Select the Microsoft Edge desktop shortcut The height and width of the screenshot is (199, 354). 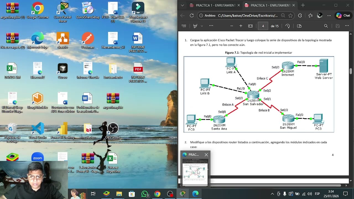click(38, 41)
